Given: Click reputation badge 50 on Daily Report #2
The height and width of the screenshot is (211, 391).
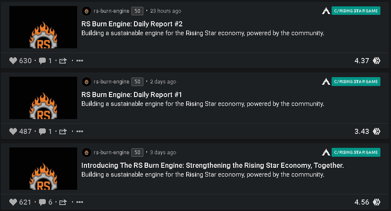Looking at the screenshot, I should point(137,11).
